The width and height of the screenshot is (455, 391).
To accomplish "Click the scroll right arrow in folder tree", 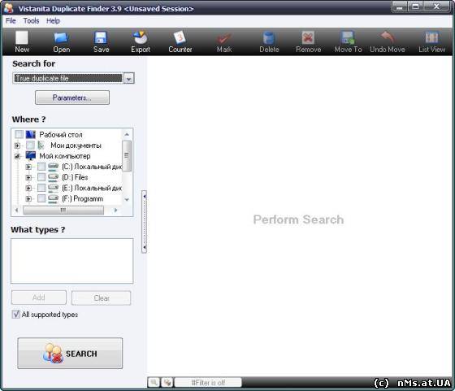I will pyautogui.click(x=115, y=210).
